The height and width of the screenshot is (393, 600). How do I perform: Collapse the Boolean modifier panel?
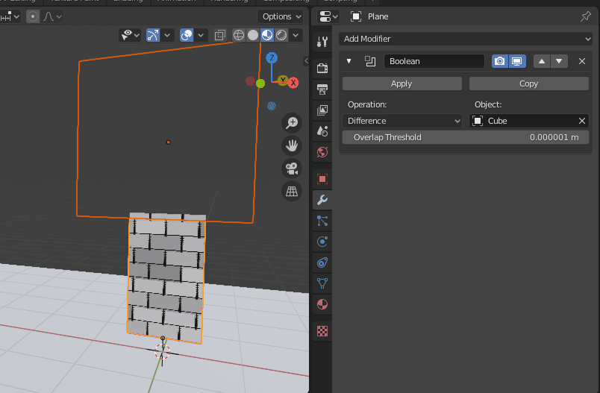349,61
